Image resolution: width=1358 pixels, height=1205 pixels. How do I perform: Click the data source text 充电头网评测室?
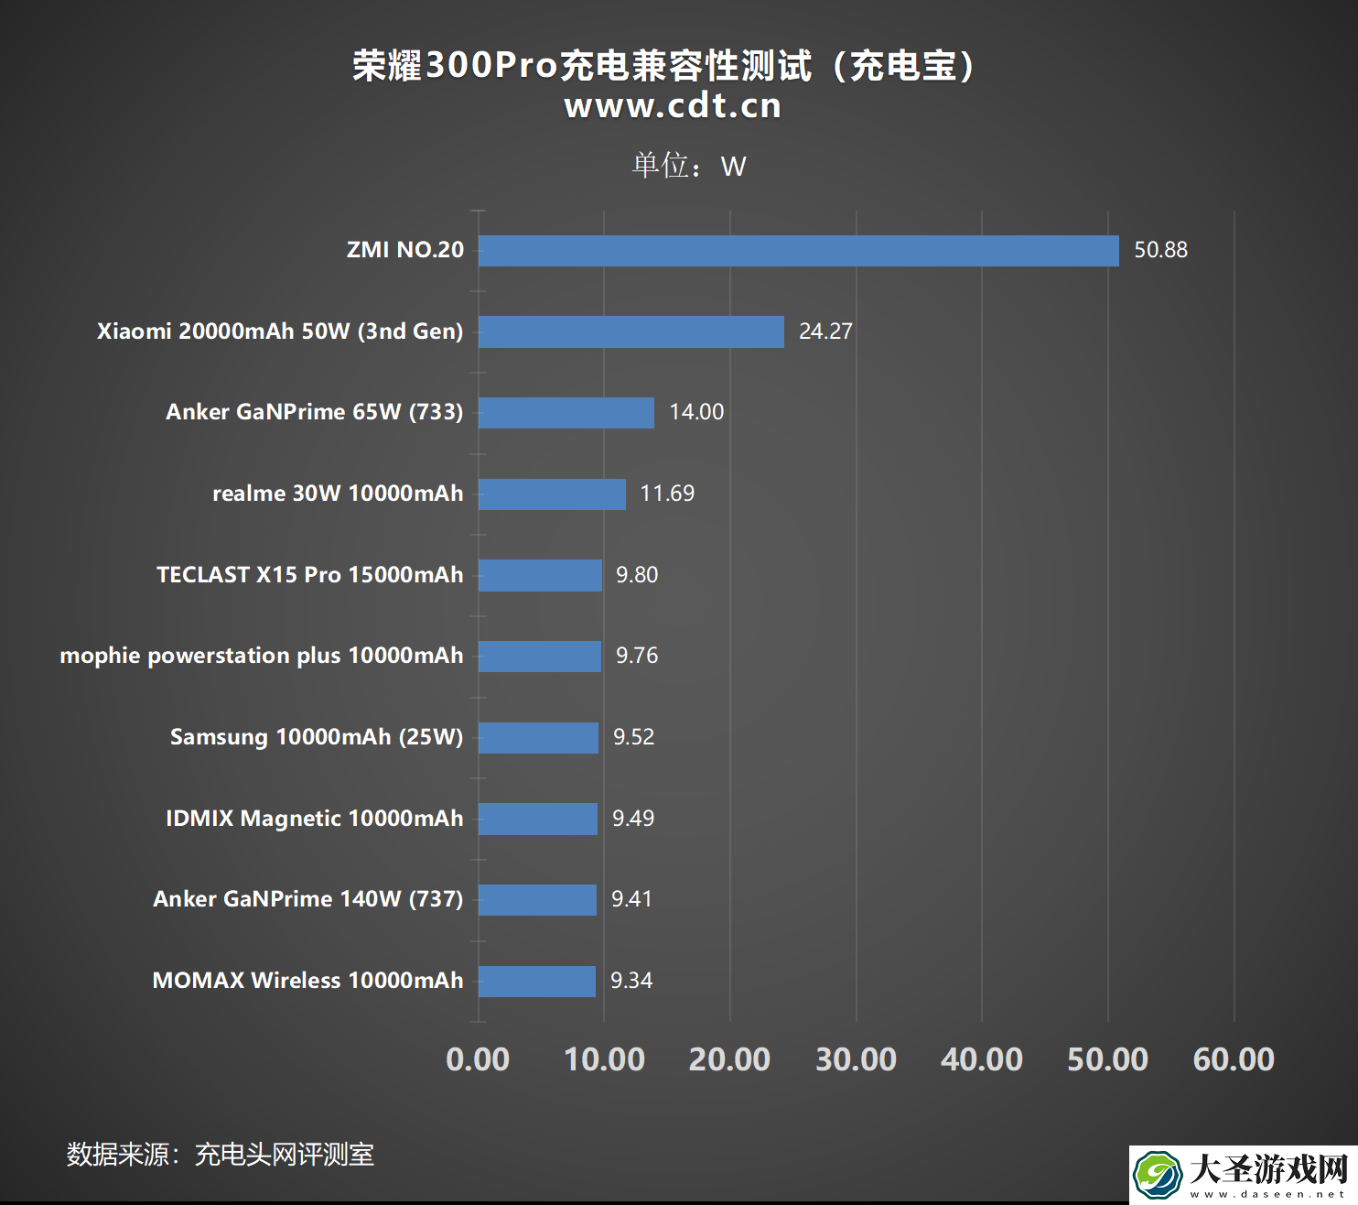click(285, 1155)
